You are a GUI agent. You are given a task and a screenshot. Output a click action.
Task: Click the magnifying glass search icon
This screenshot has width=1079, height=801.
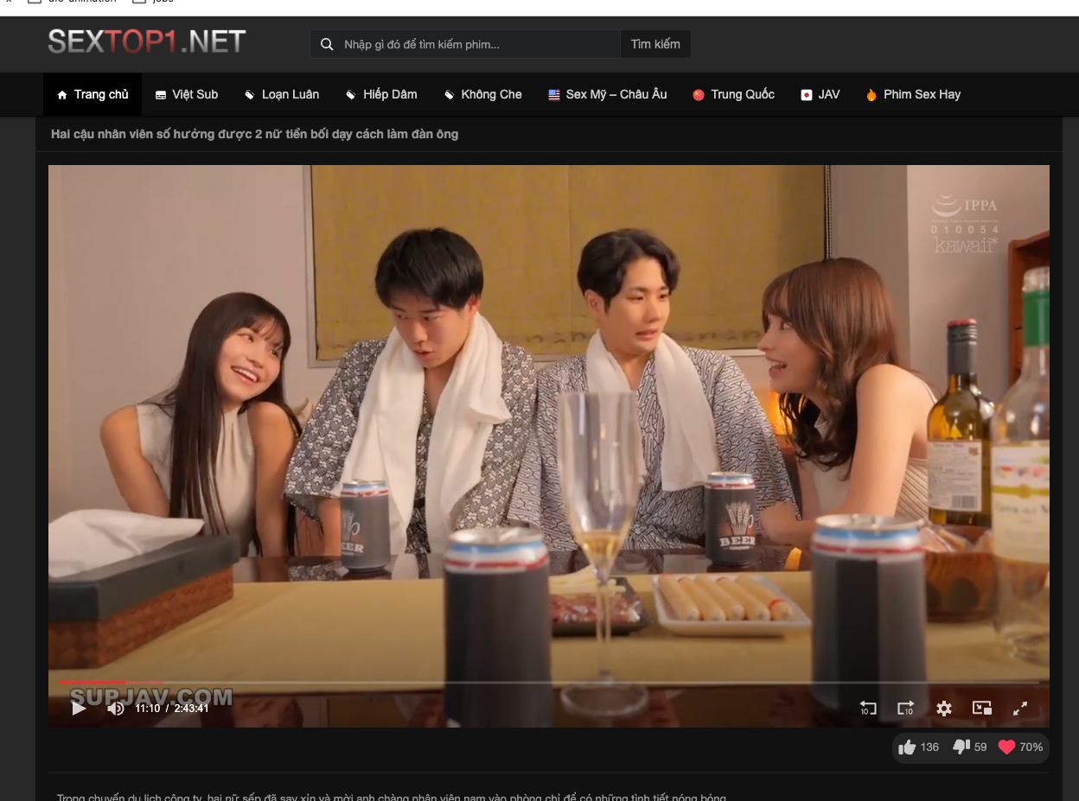(327, 44)
